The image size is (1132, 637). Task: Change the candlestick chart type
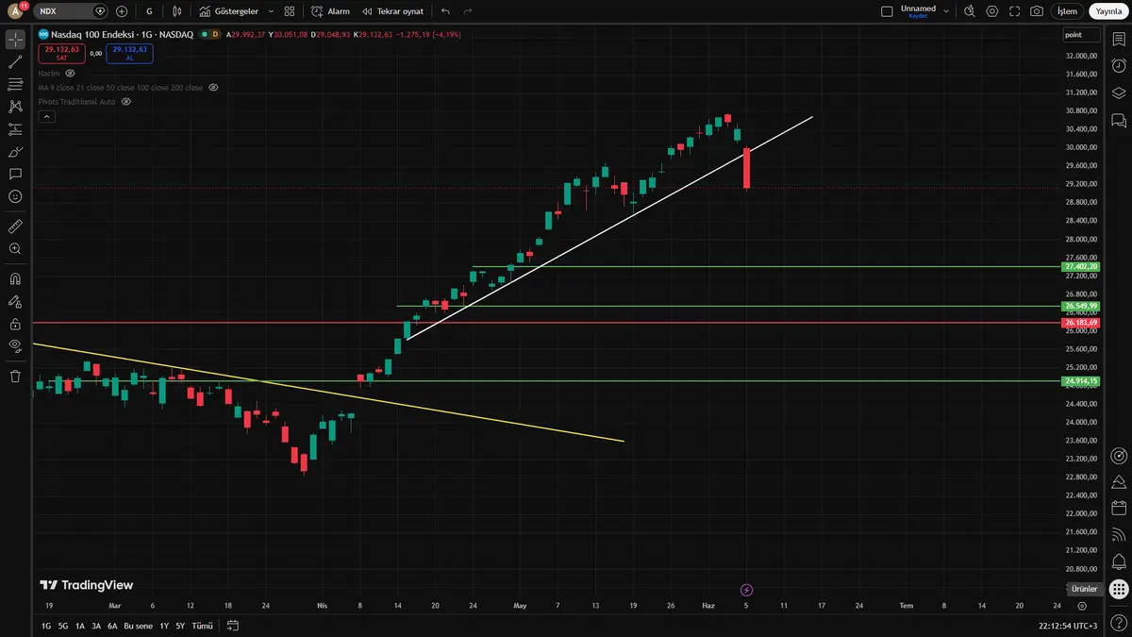click(x=179, y=11)
